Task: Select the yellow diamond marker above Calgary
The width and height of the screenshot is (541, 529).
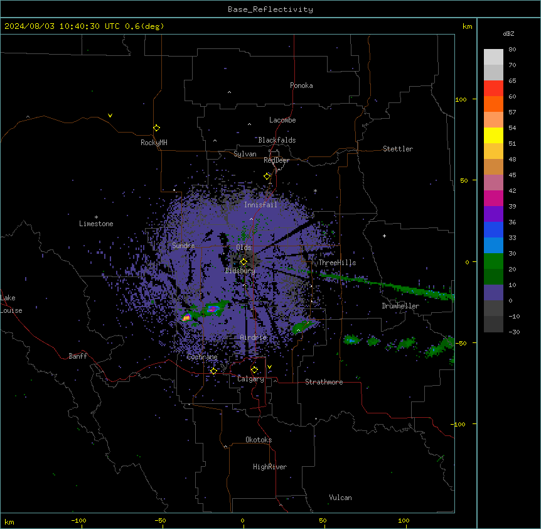Action: [x=254, y=370]
